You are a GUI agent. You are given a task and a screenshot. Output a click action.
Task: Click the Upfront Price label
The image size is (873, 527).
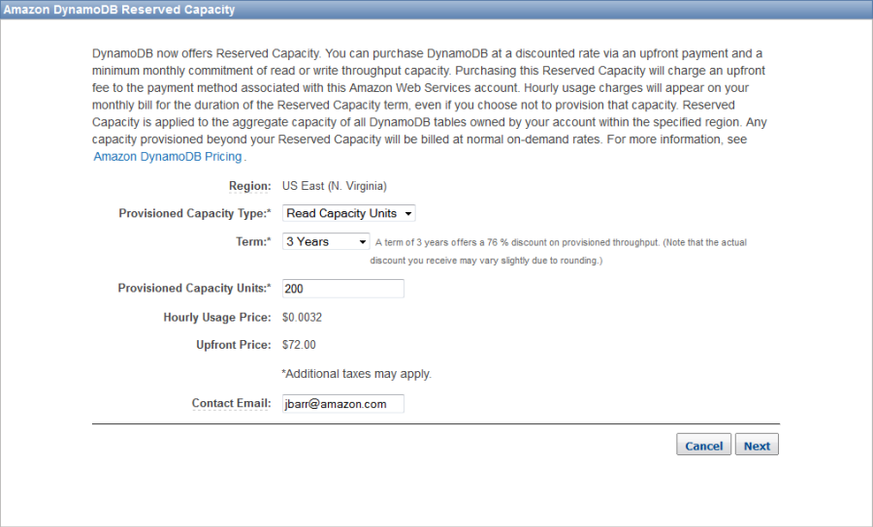[x=233, y=345]
